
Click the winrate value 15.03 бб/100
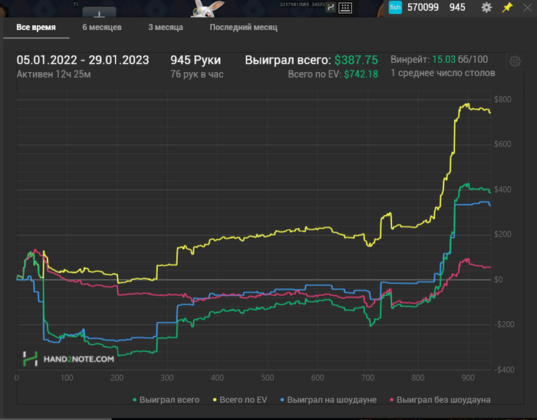tap(460, 60)
